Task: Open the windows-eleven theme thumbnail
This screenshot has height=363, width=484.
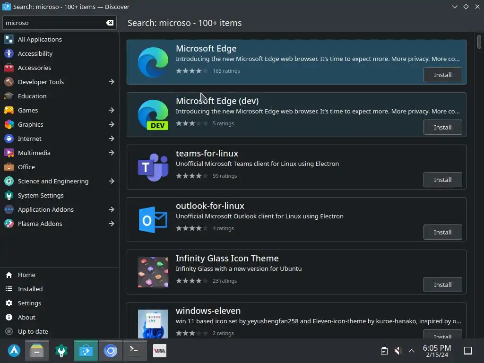Action: pyautogui.click(x=153, y=324)
